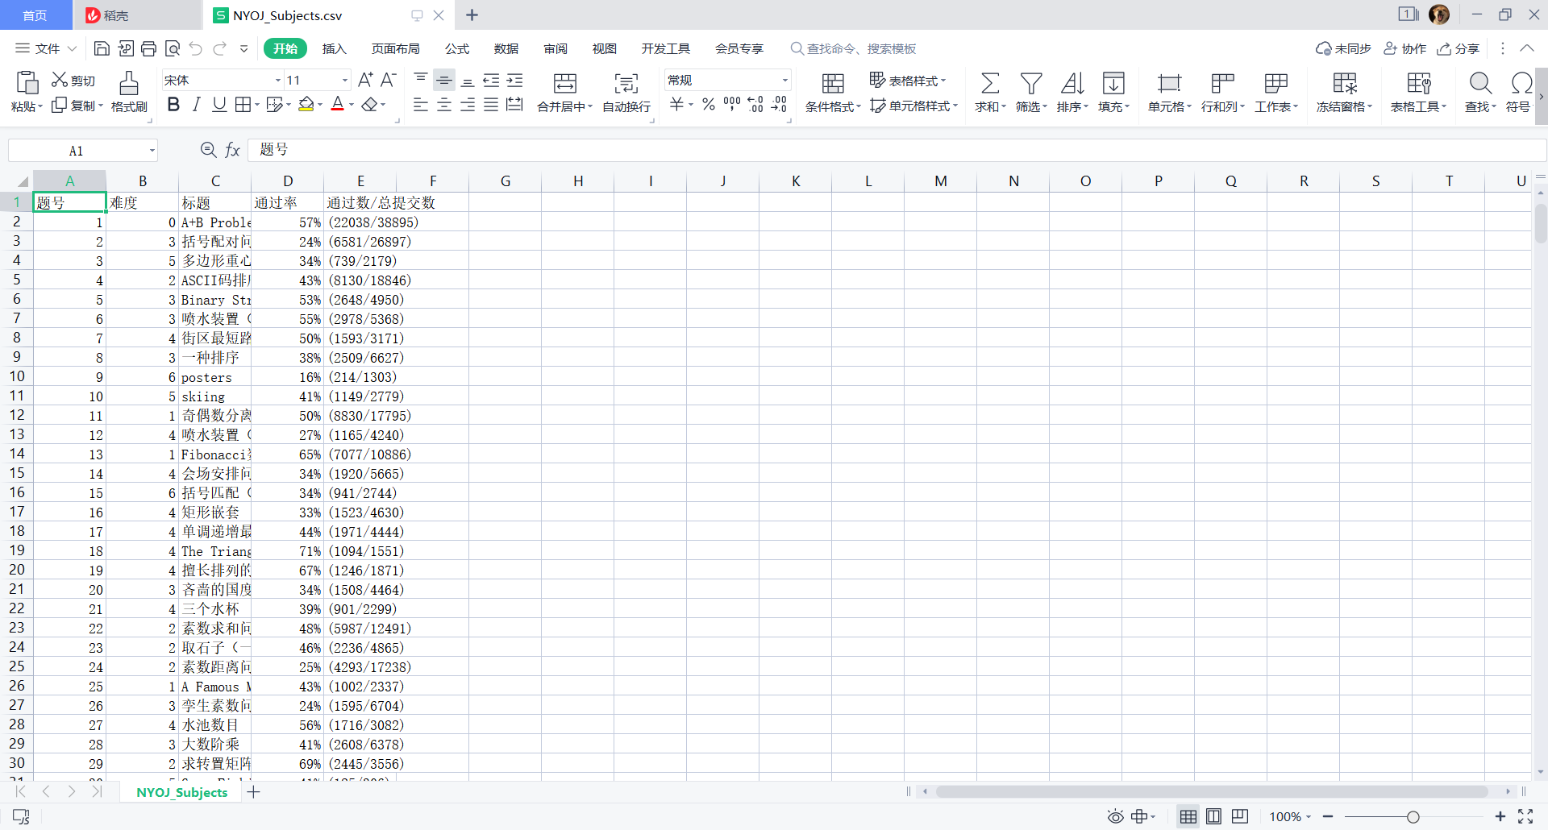Click the fill color bucket swatch
Viewport: 1548px width, 830px height.
click(306, 104)
